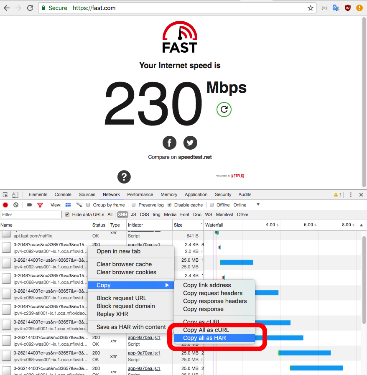The width and height of the screenshot is (367, 375).
Task: Toggle the device toolbar icon
Action: (15, 195)
